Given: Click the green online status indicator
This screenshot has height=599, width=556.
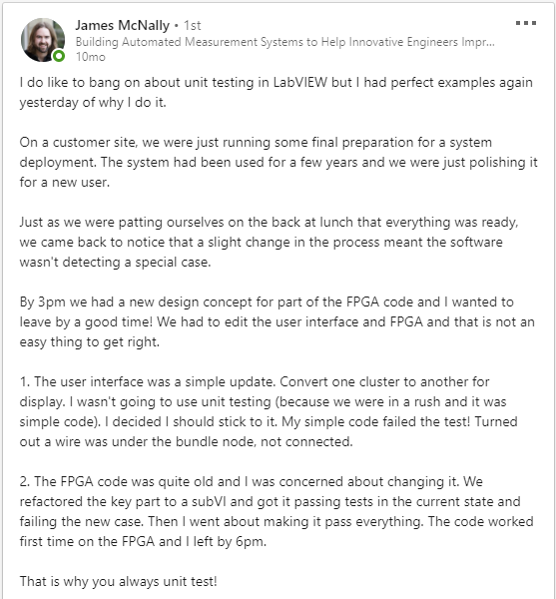Looking at the screenshot, I should 59,56.
